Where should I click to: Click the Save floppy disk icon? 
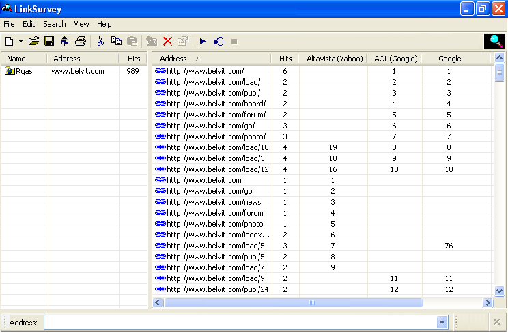coord(49,41)
